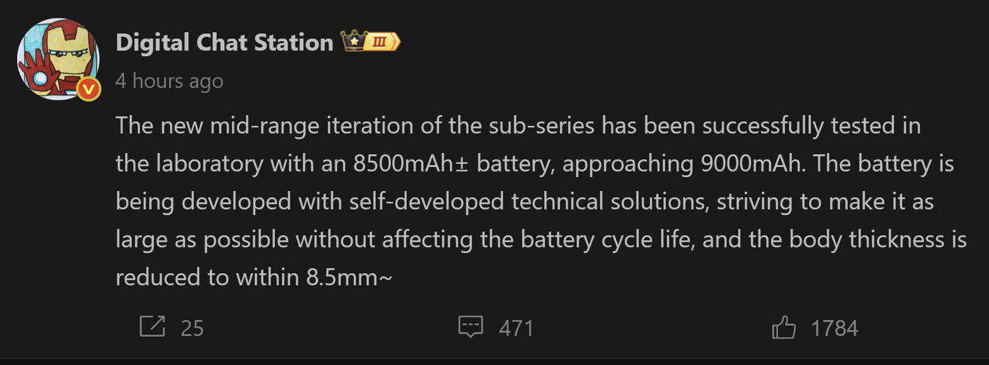Viewport: 989px width, 365px height.
Task: Click the repost share icon
Action: coord(152,326)
